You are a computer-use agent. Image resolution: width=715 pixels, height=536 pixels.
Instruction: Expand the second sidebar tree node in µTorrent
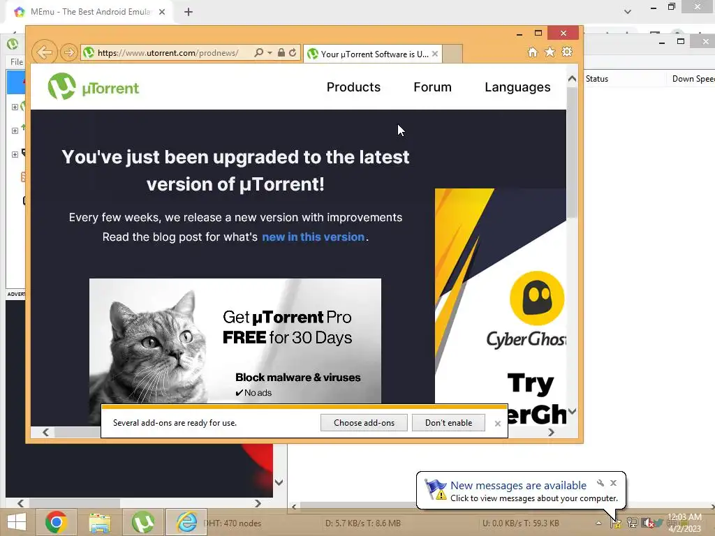(x=15, y=131)
